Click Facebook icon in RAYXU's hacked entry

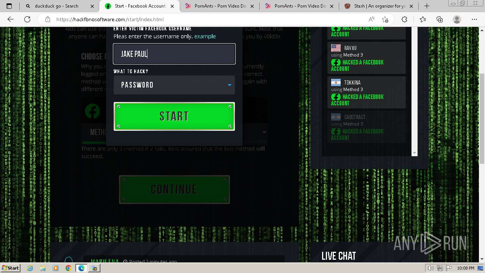336,63
